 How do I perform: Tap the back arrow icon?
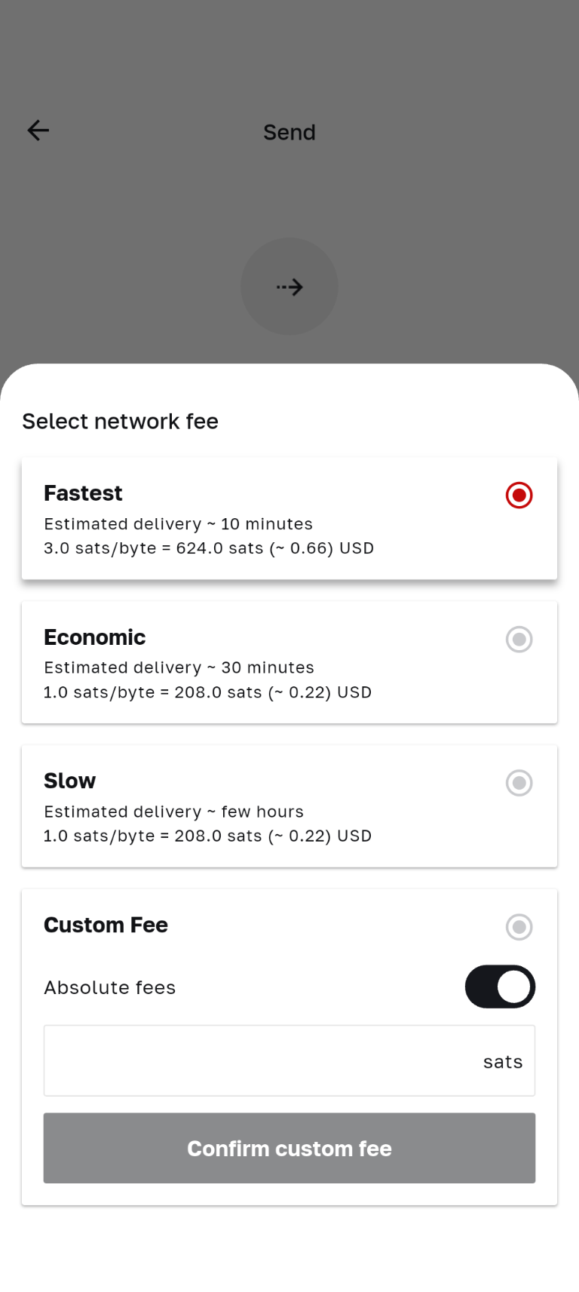click(x=38, y=130)
